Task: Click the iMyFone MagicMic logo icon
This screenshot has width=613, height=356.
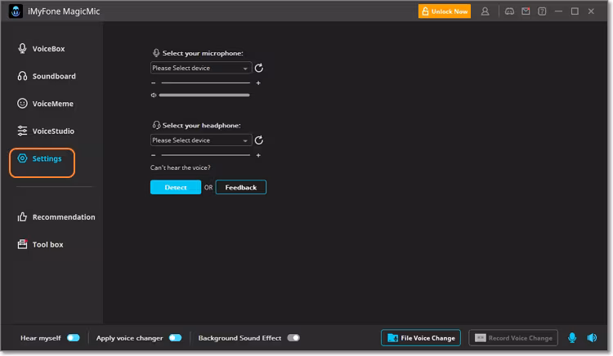Action: tap(16, 11)
